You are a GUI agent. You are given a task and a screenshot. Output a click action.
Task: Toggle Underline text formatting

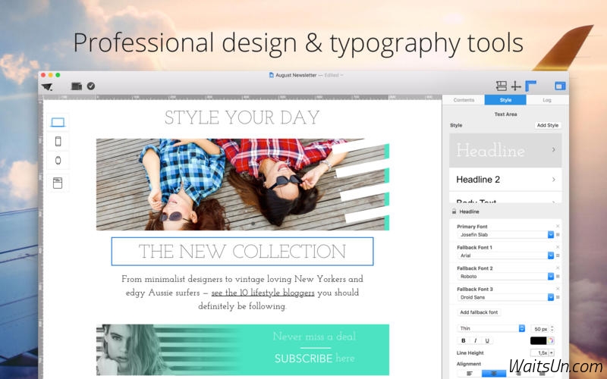click(x=487, y=340)
